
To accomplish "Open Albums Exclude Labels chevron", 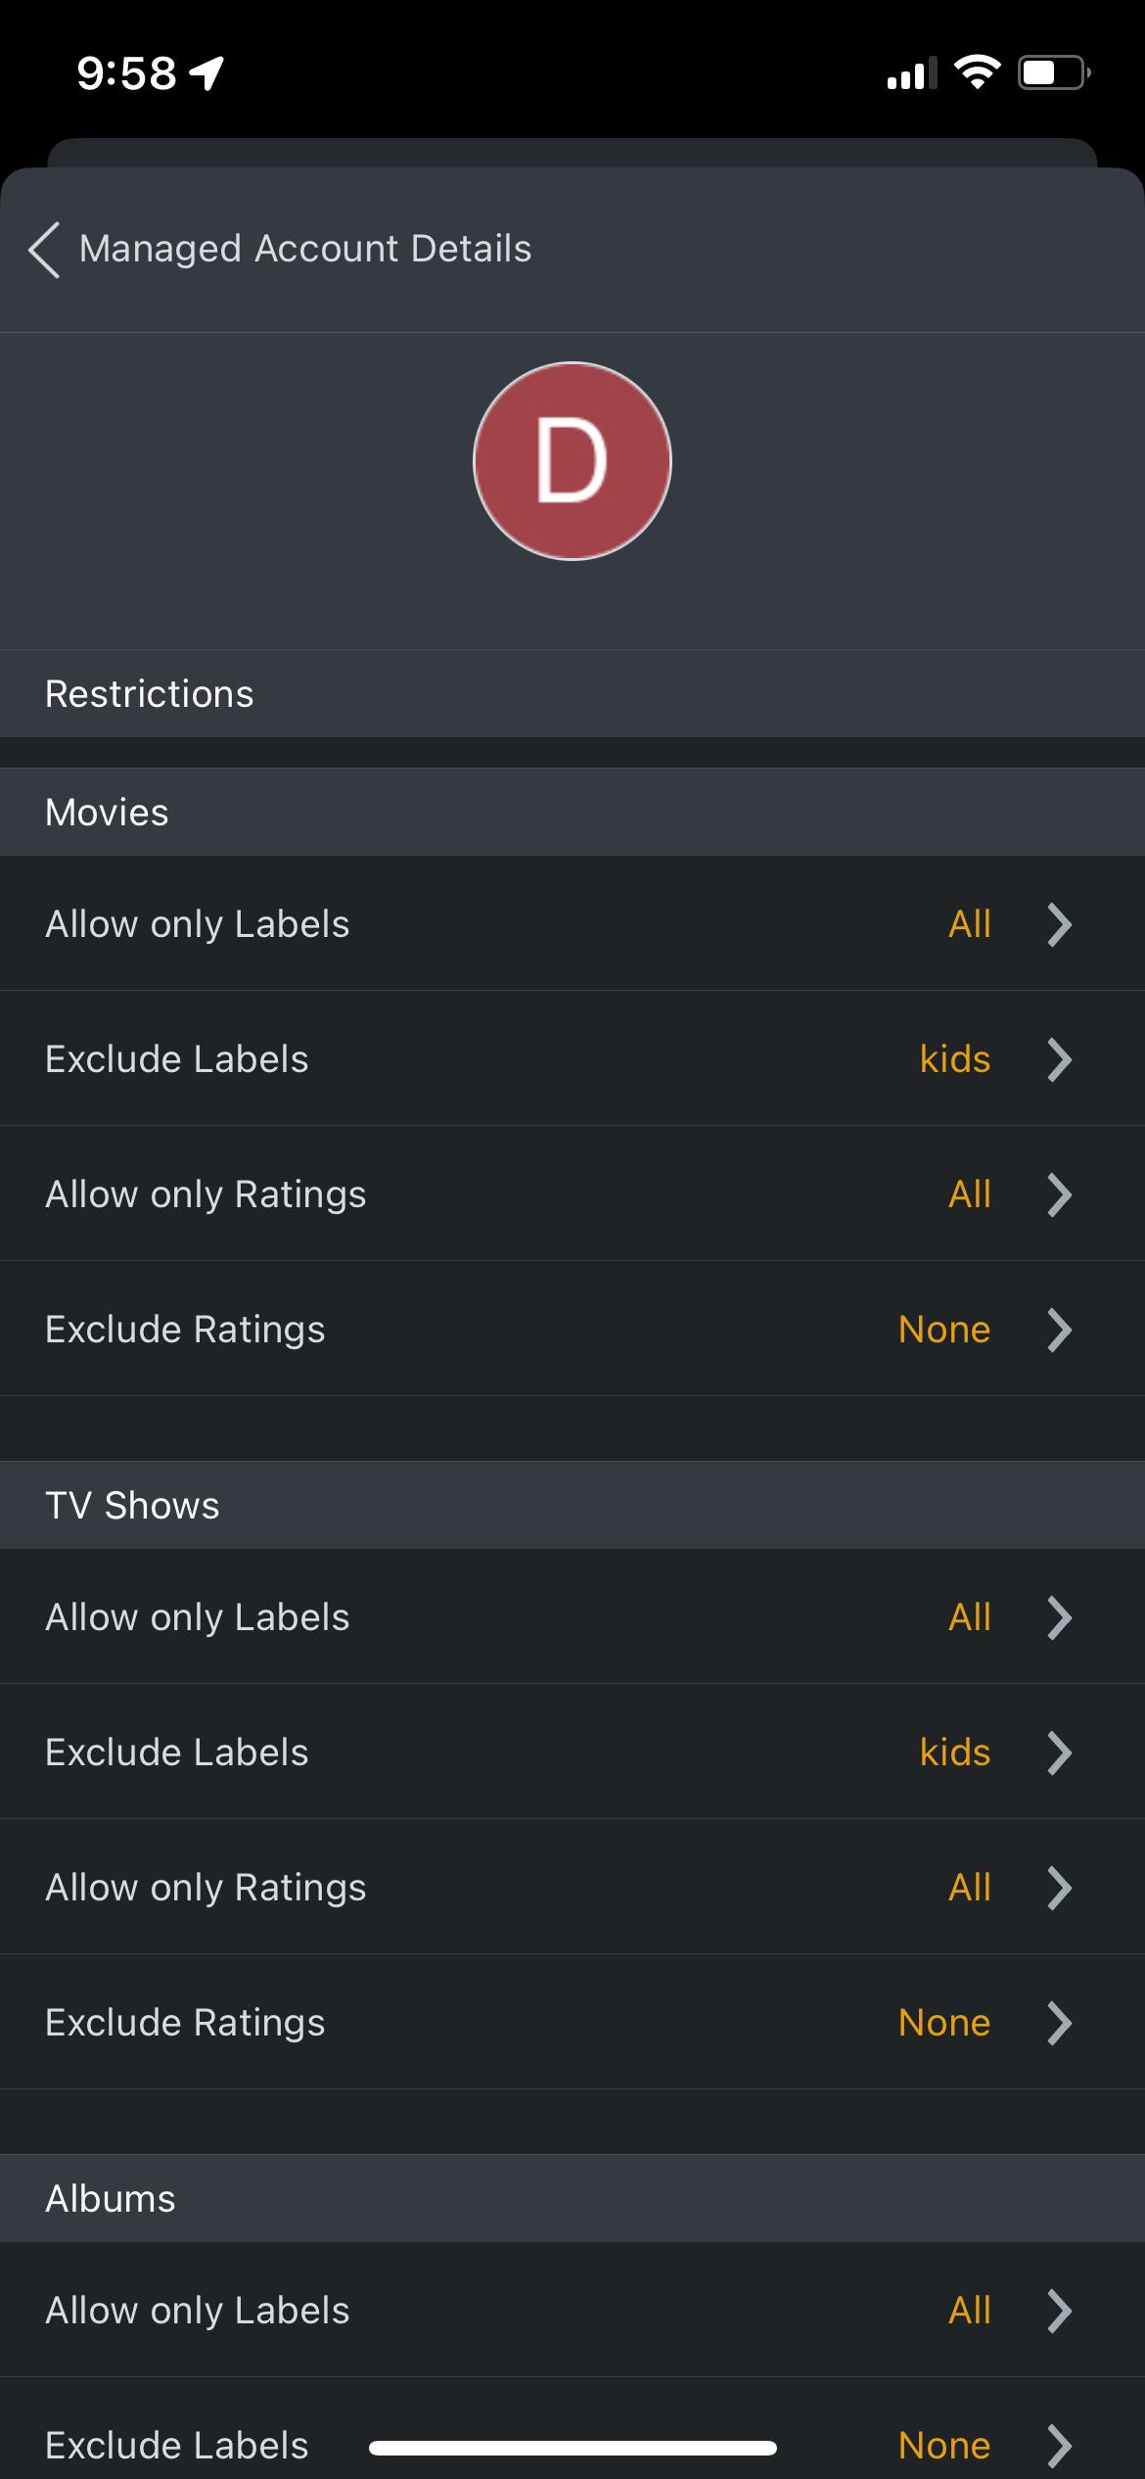I will pos(1059,2445).
